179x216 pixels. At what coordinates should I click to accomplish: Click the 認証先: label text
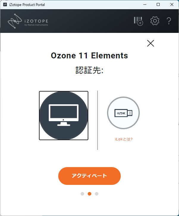[x=89, y=70]
